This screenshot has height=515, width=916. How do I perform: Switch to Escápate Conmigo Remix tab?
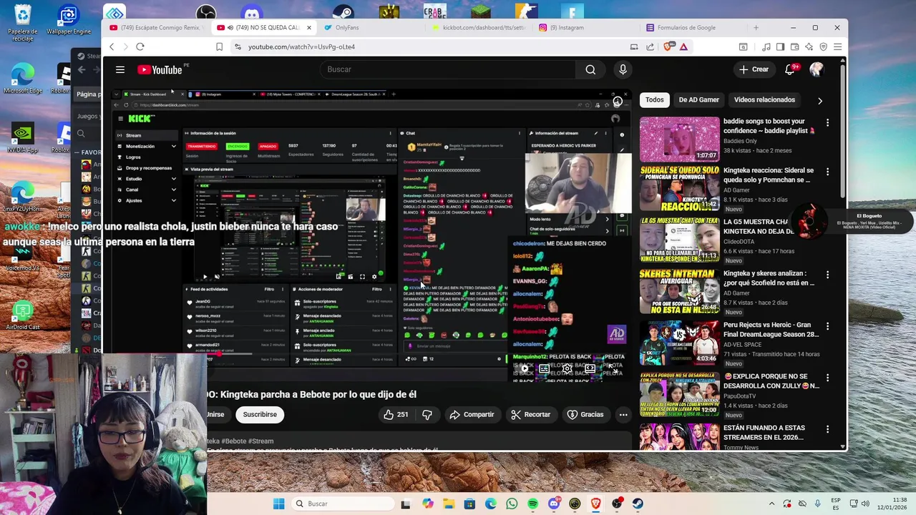156,28
